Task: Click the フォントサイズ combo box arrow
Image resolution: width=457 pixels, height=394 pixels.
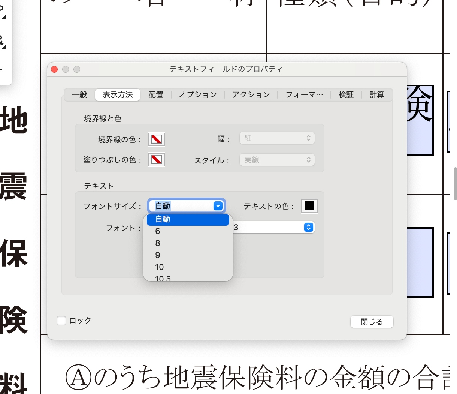Action: (x=218, y=206)
